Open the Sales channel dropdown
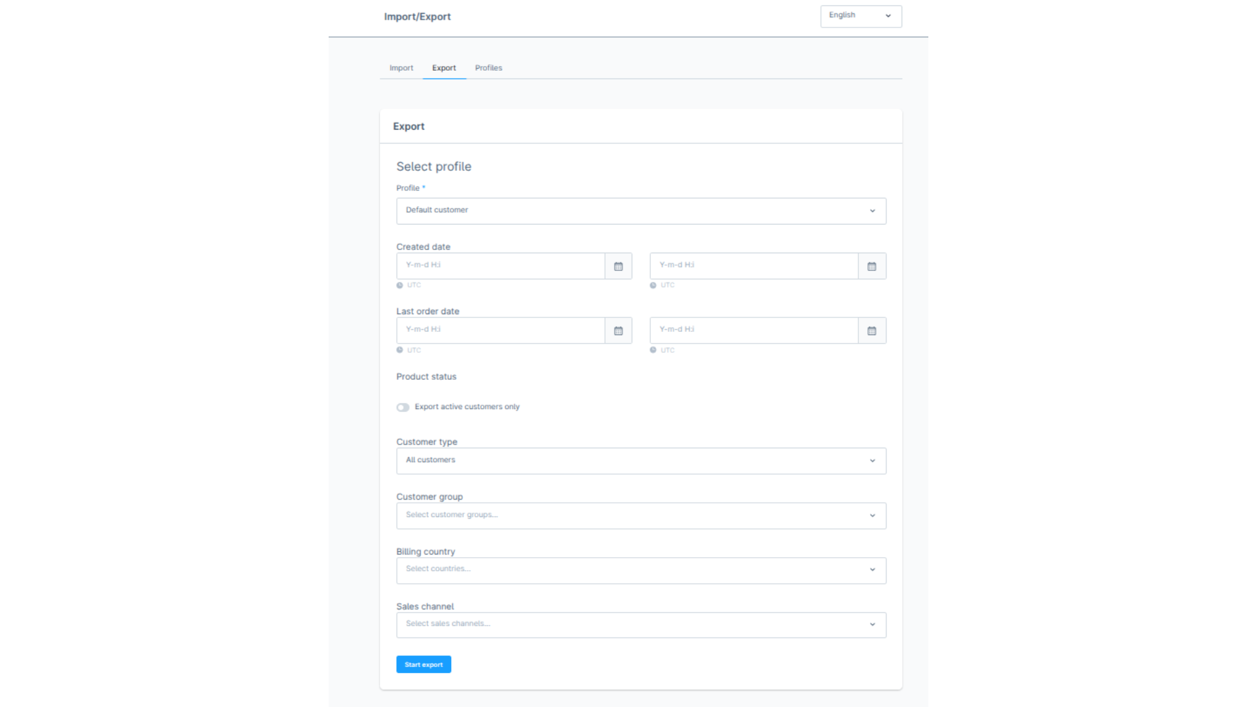Screen dimensions: 1257x707 (640, 625)
